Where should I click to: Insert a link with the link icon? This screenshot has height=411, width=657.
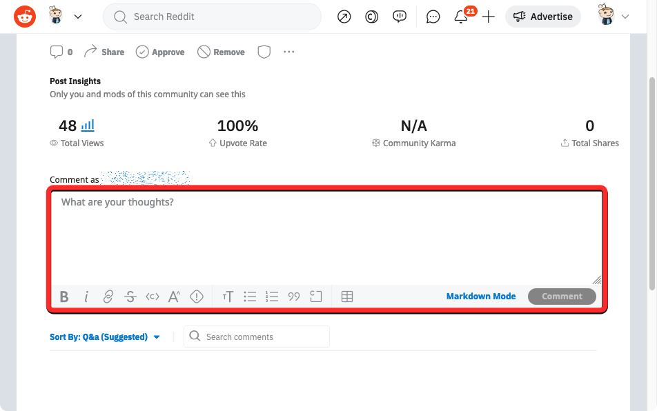tap(108, 297)
